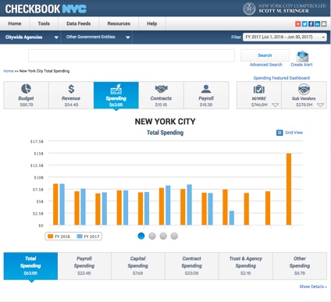Click the Checkbook NYC logo
This screenshot has width=331, height=302.
point(46,9)
